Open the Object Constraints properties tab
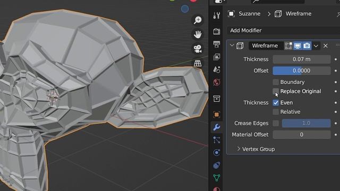 coord(216,166)
